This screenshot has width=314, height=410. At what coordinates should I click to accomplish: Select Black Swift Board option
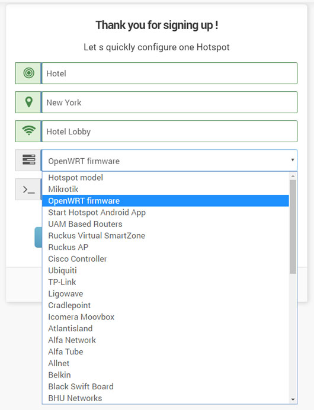click(x=165, y=386)
